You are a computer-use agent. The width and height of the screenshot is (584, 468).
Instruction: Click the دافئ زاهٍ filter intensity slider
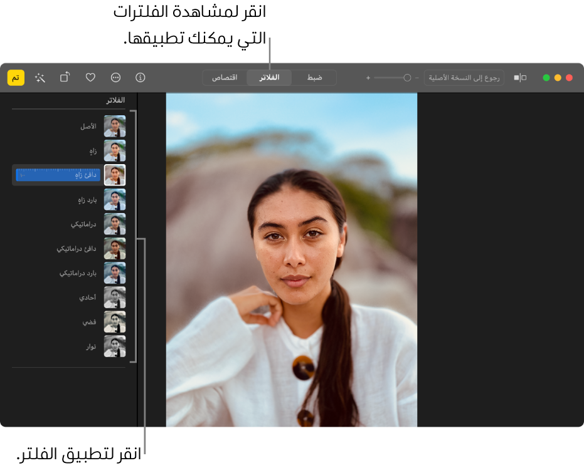[x=58, y=175]
